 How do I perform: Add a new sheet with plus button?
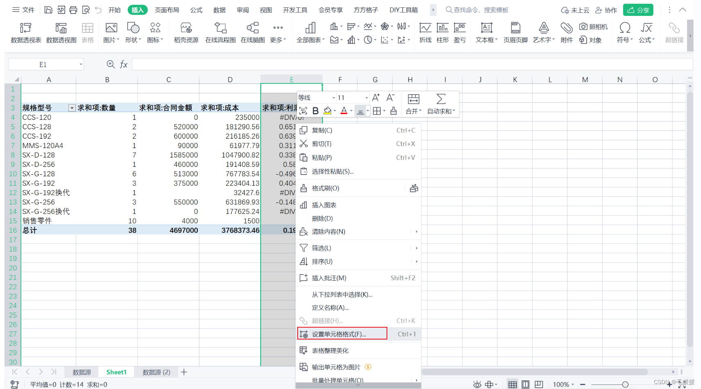click(184, 372)
